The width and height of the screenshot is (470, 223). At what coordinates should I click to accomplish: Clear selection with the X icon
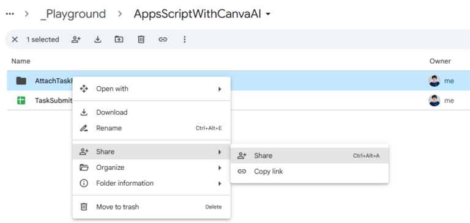15,40
